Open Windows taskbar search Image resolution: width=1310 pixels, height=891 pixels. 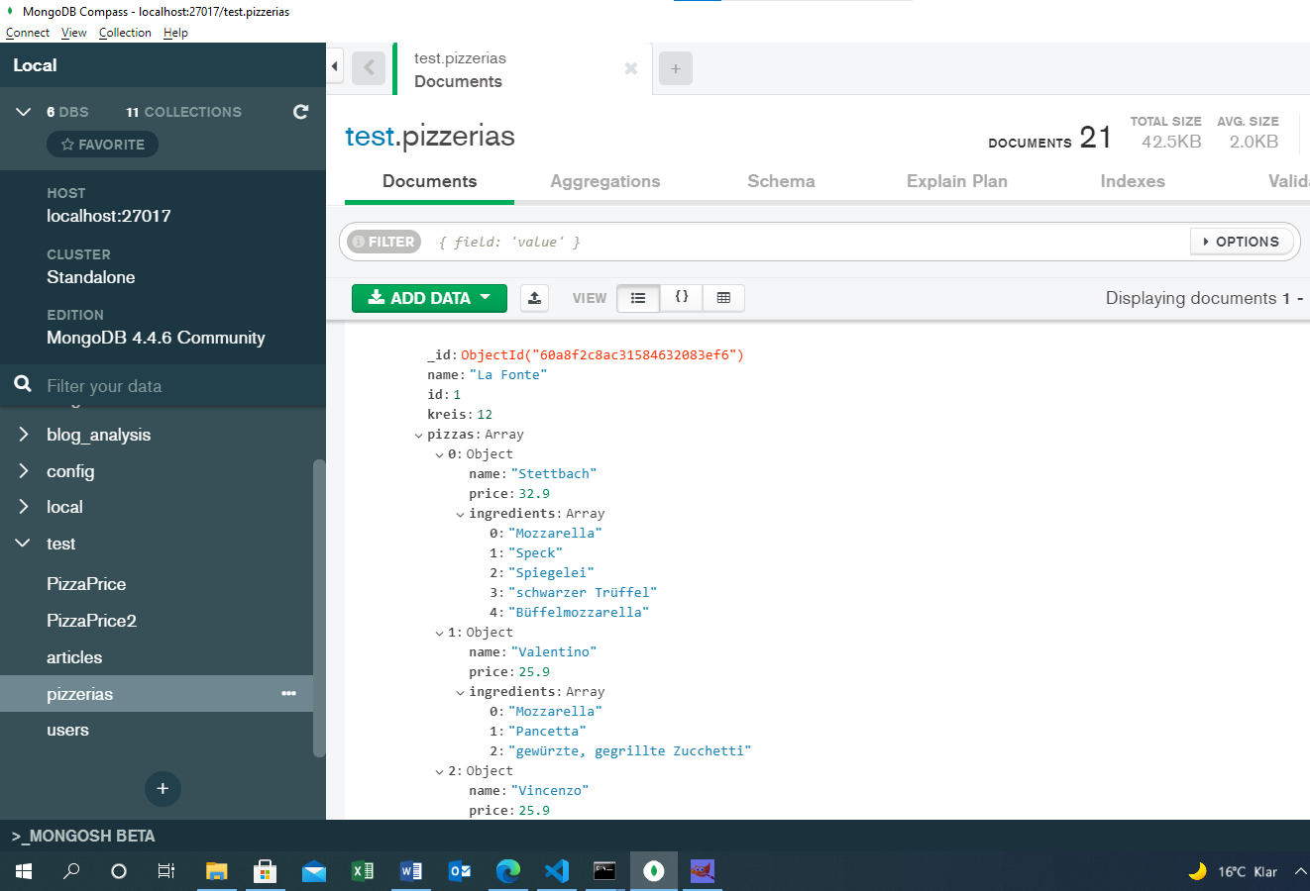71,871
